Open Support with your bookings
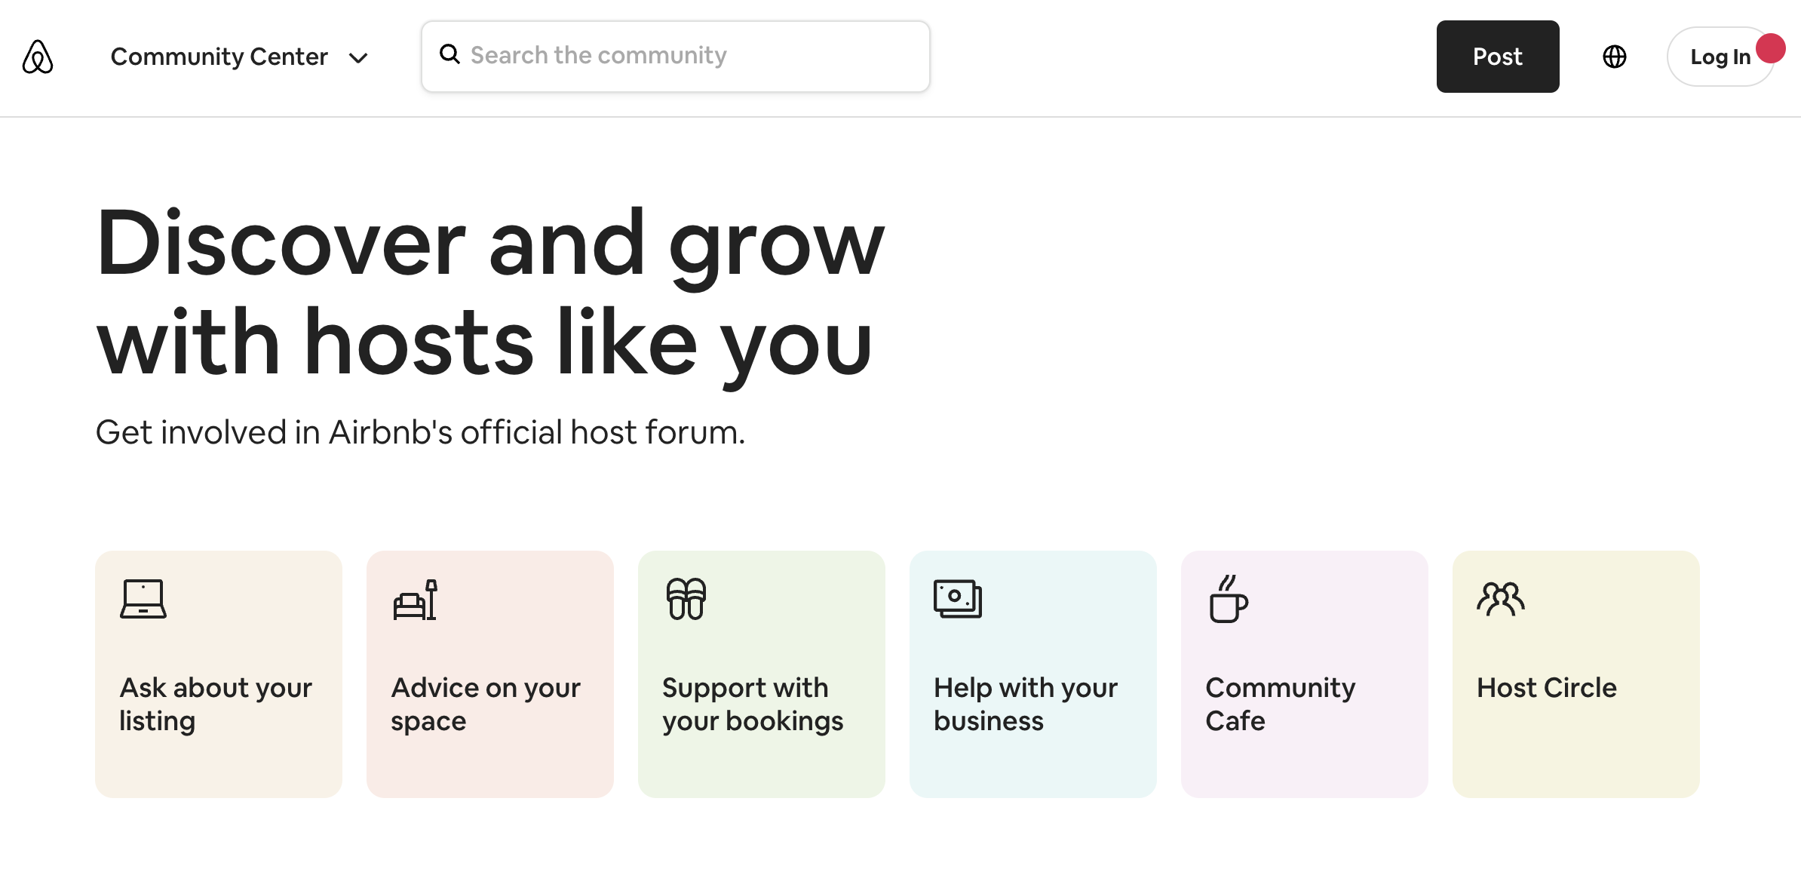Image resolution: width=1801 pixels, height=875 pixels. (762, 674)
